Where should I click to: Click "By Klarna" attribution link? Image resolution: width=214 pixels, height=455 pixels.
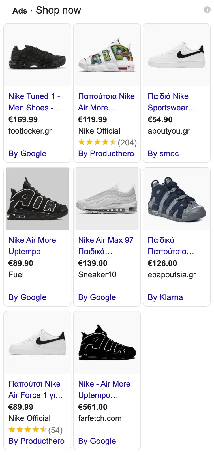[165, 297]
